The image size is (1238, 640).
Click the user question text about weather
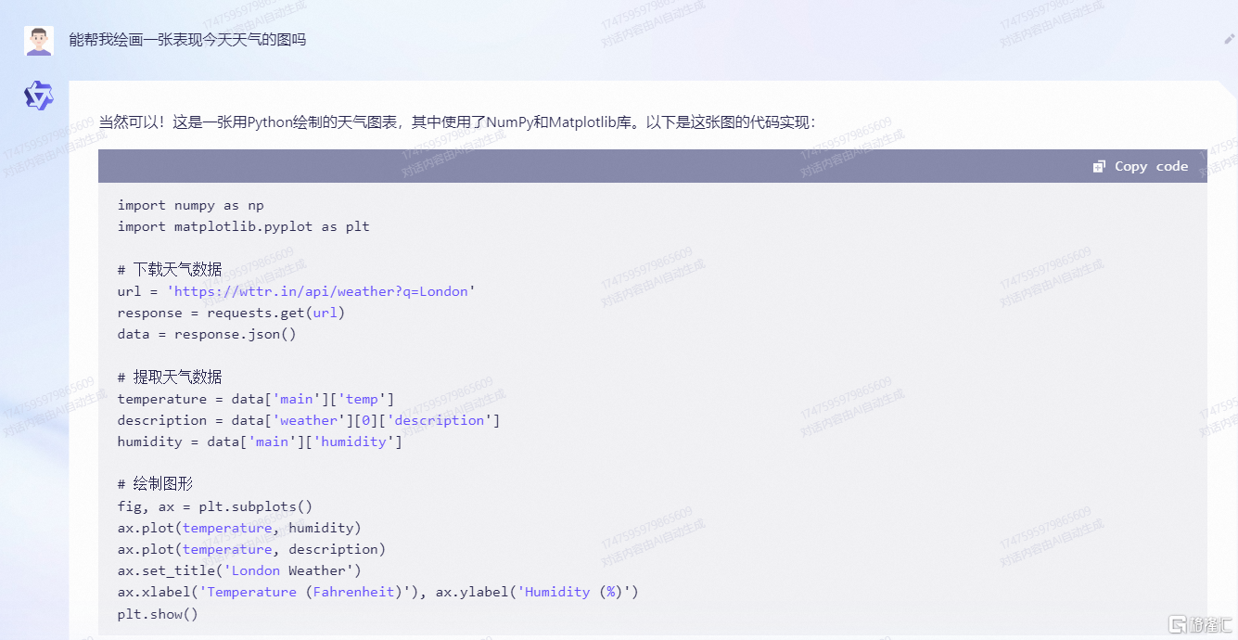(187, 40)
